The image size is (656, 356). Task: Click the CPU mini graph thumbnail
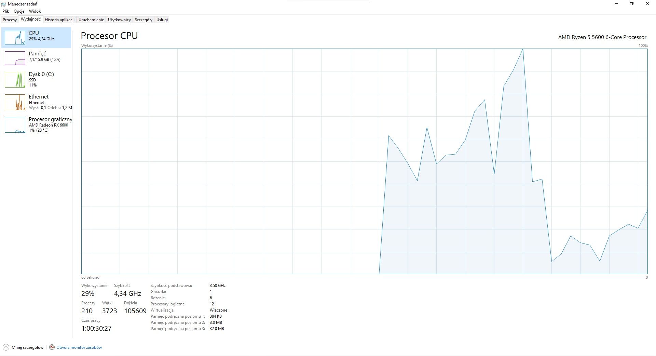15,38
